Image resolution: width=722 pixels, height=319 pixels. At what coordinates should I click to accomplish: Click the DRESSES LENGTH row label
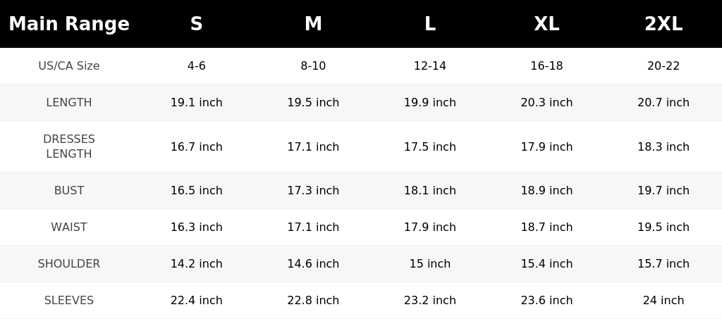point(69,146)
